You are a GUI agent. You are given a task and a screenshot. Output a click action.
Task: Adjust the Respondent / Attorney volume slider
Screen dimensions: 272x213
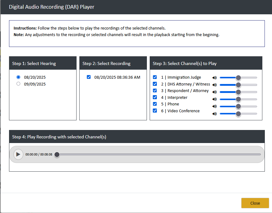[x=238, y=92]
